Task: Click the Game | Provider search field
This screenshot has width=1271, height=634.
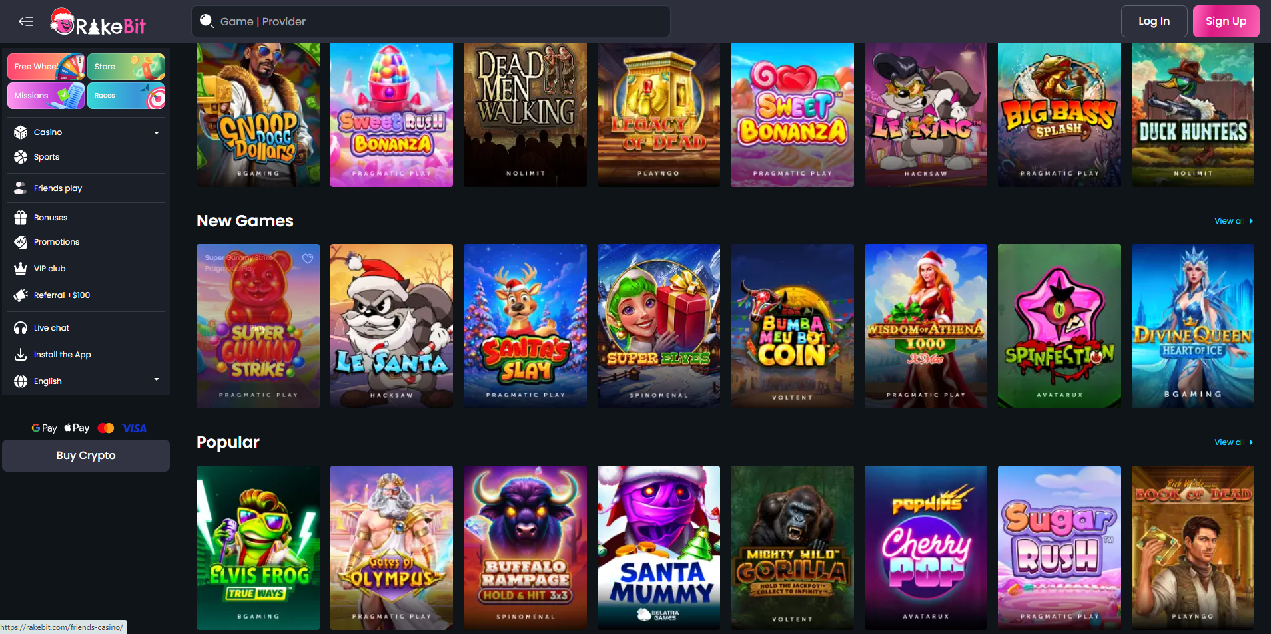Action: coord(431,21)
